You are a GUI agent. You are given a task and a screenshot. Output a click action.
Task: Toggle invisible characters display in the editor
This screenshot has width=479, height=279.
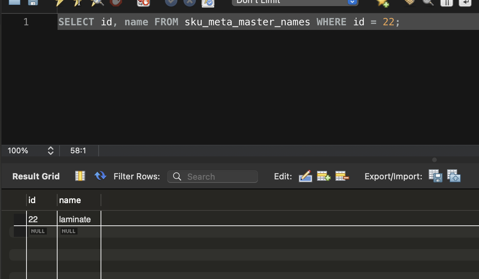(x=446, y=3)
